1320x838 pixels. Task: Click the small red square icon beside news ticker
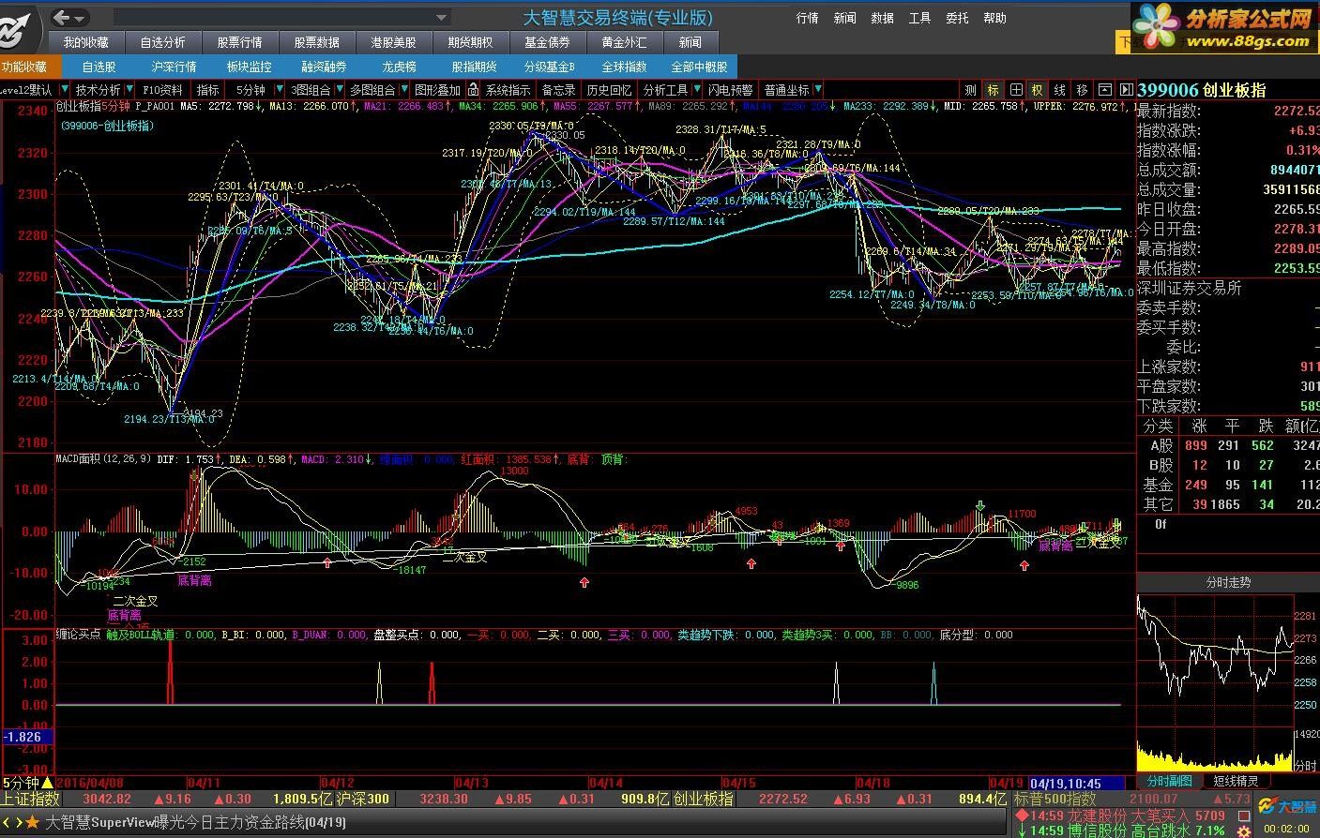tap(1243, 815)
